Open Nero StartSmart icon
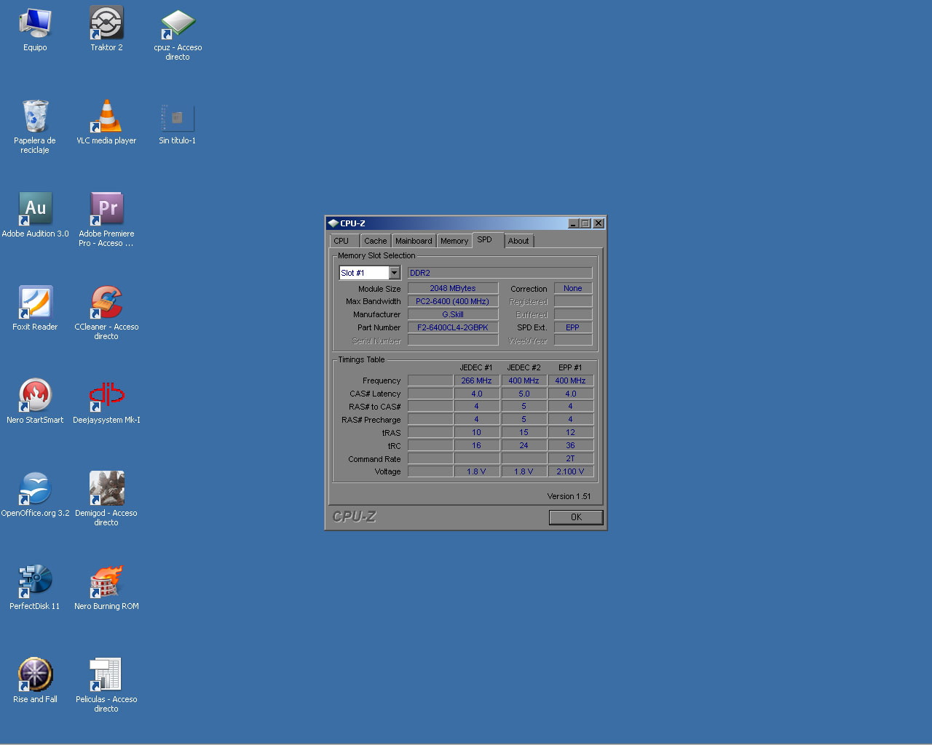Viewport: 932px width, 745px height. [x=35, y=396]
